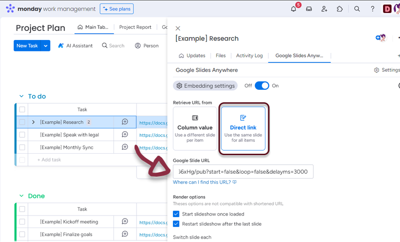Image resolution: width=400 pixels, height=242 pixels.
Task: Open the apps puzzle-piece icon
Action: pos(340,9)
